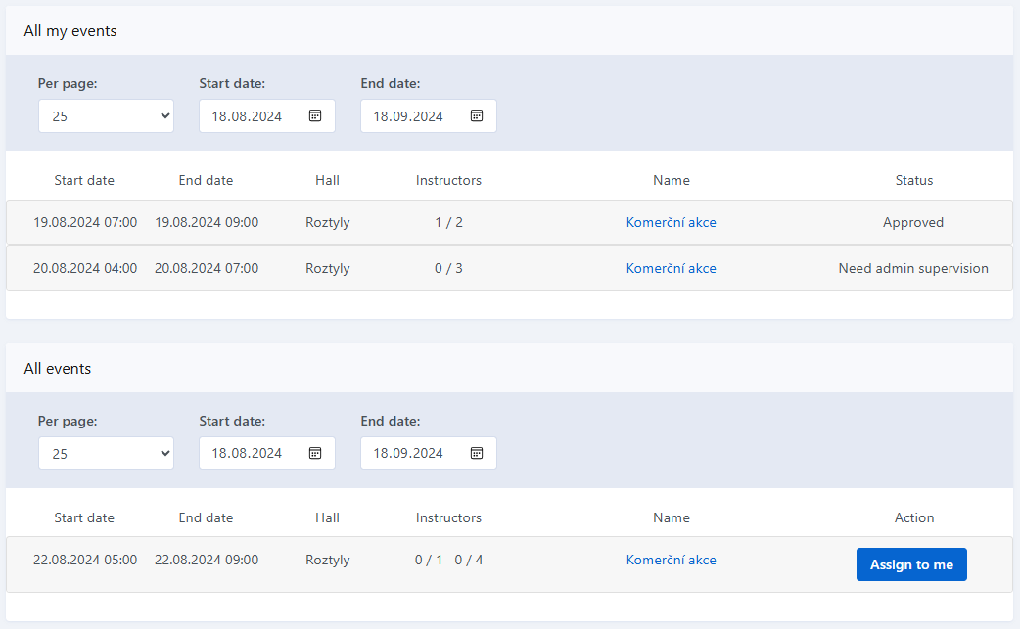
Task: Click the All my events section title
Action: [x=70, y=31]
